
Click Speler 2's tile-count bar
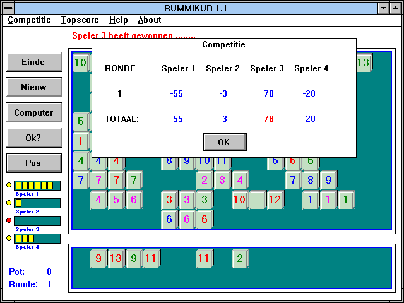[37, 203]
